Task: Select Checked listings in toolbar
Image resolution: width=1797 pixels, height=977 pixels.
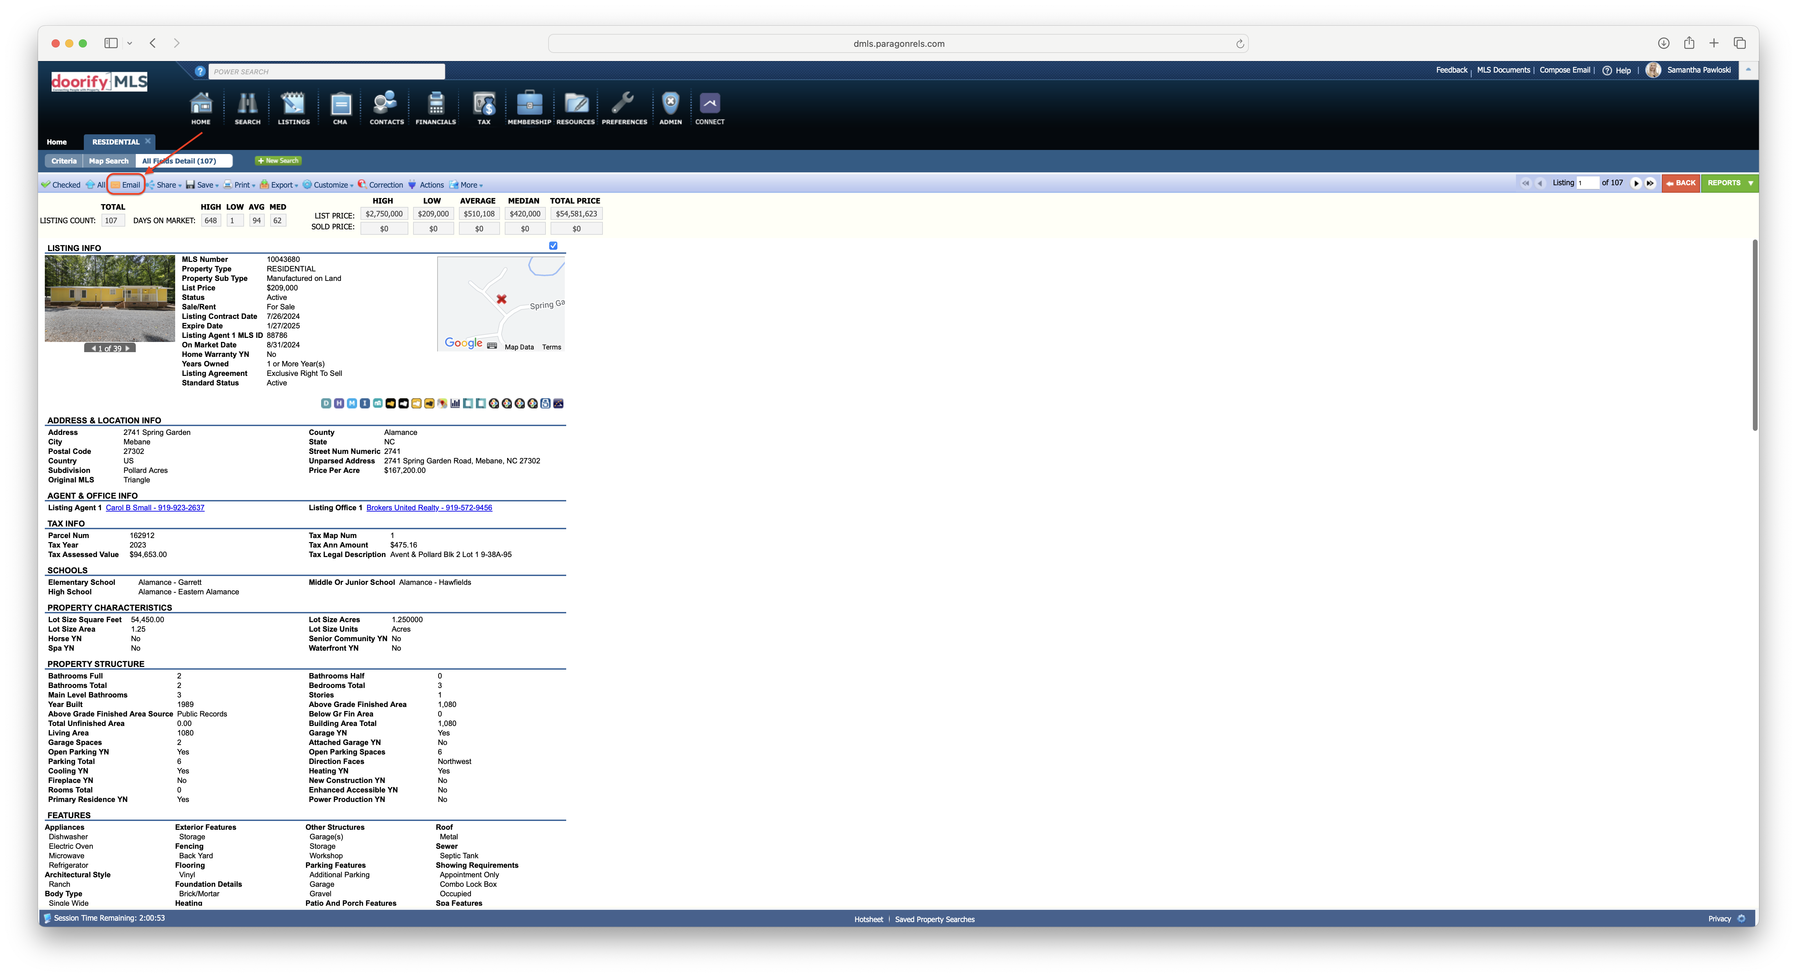Action: click(x=61, y=185)
